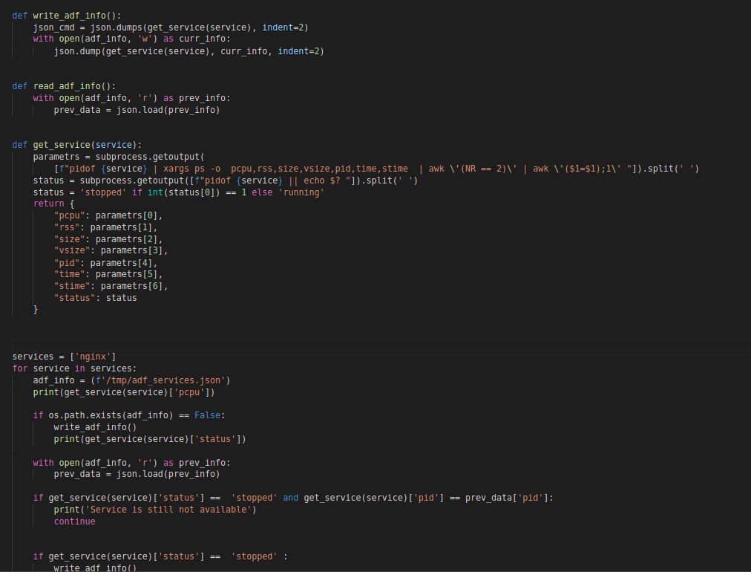The height and width of the screenshot is (572, 751).
Task: Click "print(get_service(service)['pcpu'])" line
Action: 124,392
